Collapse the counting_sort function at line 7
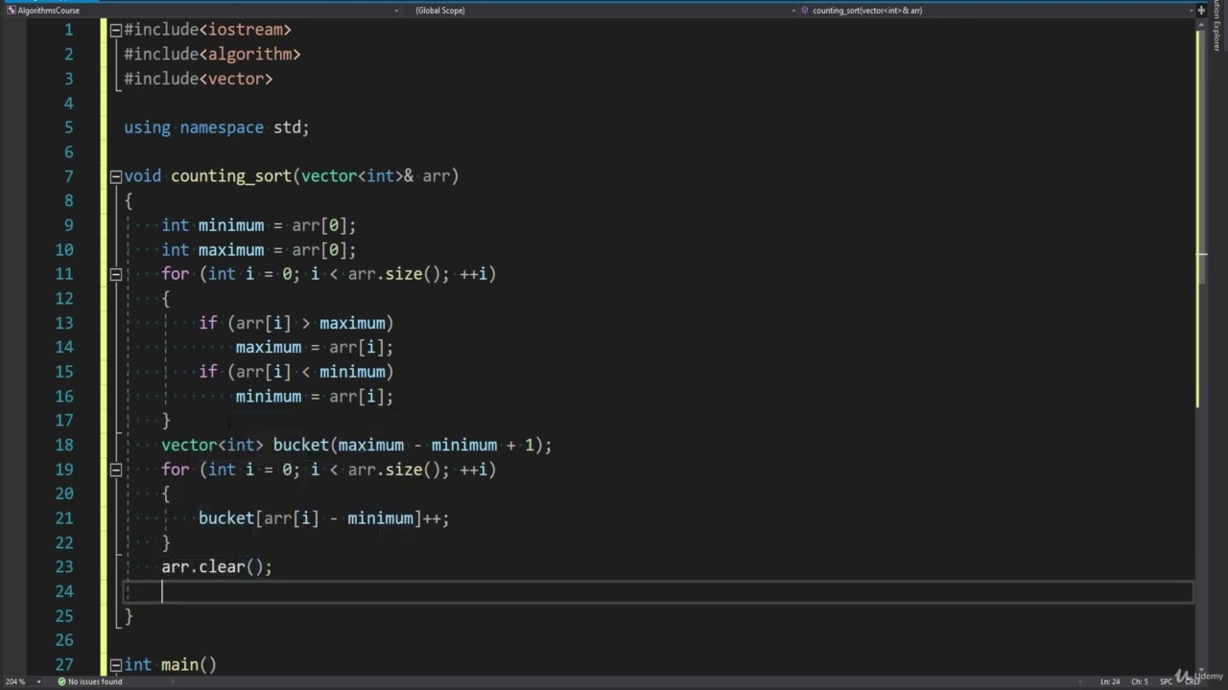This screenshot has height=690, width=1228. (115, 176)
